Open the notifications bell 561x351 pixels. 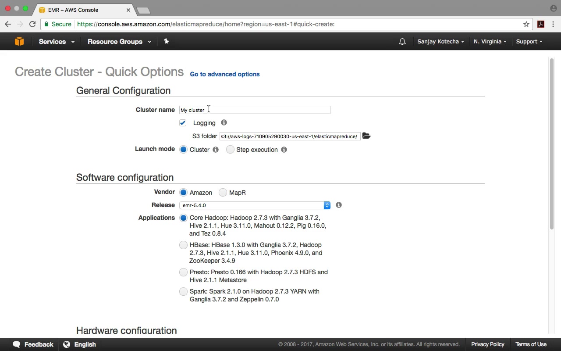pyautogui.click(x=402, y=42)
